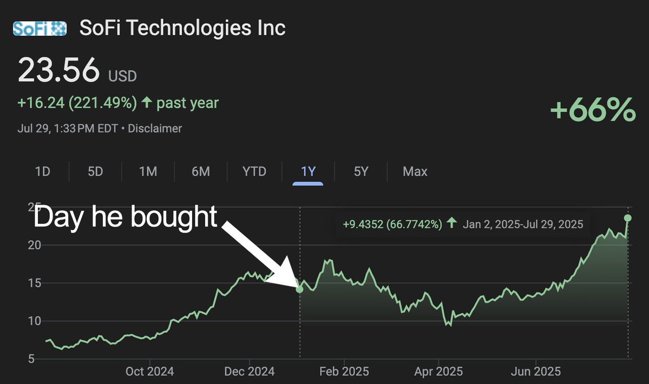This screenshot has width=649, height=384.
Task: Switch the chart to the 1D range
Action: point(43,172)
